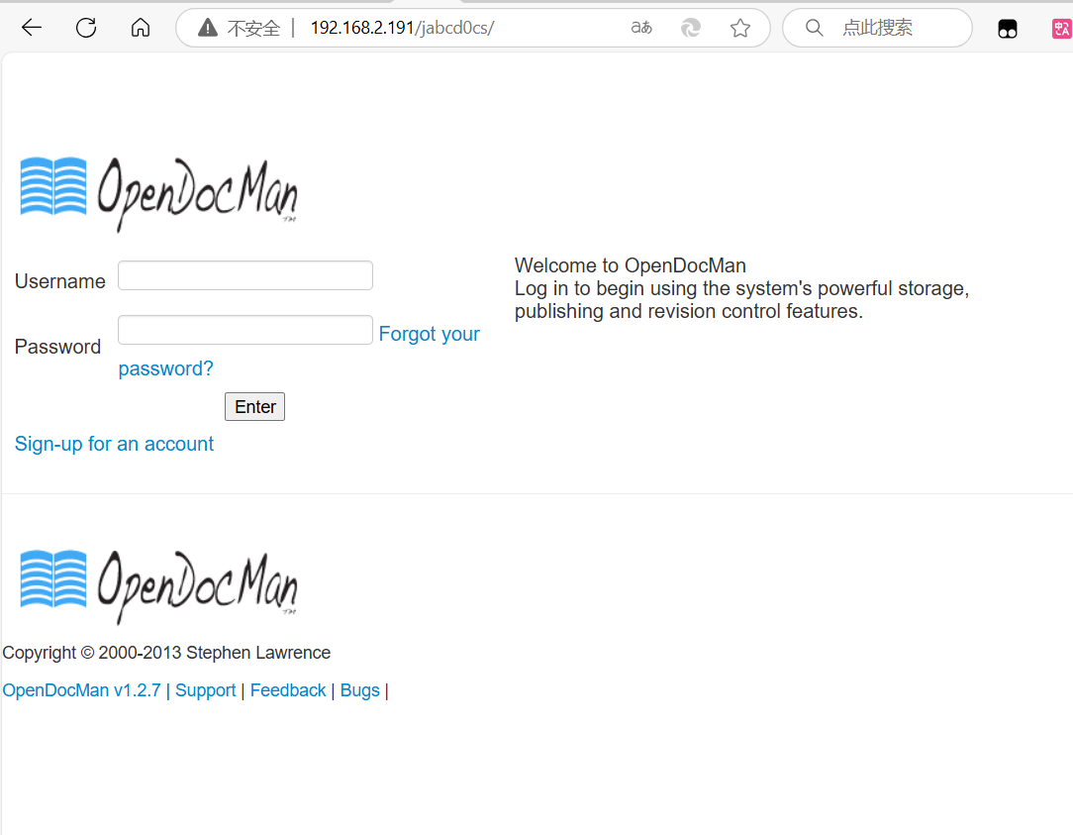This screenshot has width=1073, height=835.
Task: Bookmark page with the star icon
Action: 739,28
